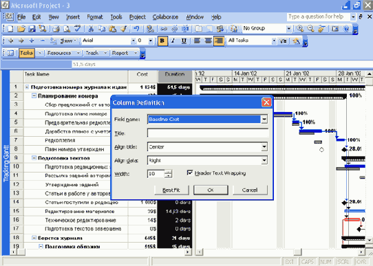This screenshot has width=373, height=266.
Task: Click the Outdent left-arrow icon
Action: pos(11,41)
